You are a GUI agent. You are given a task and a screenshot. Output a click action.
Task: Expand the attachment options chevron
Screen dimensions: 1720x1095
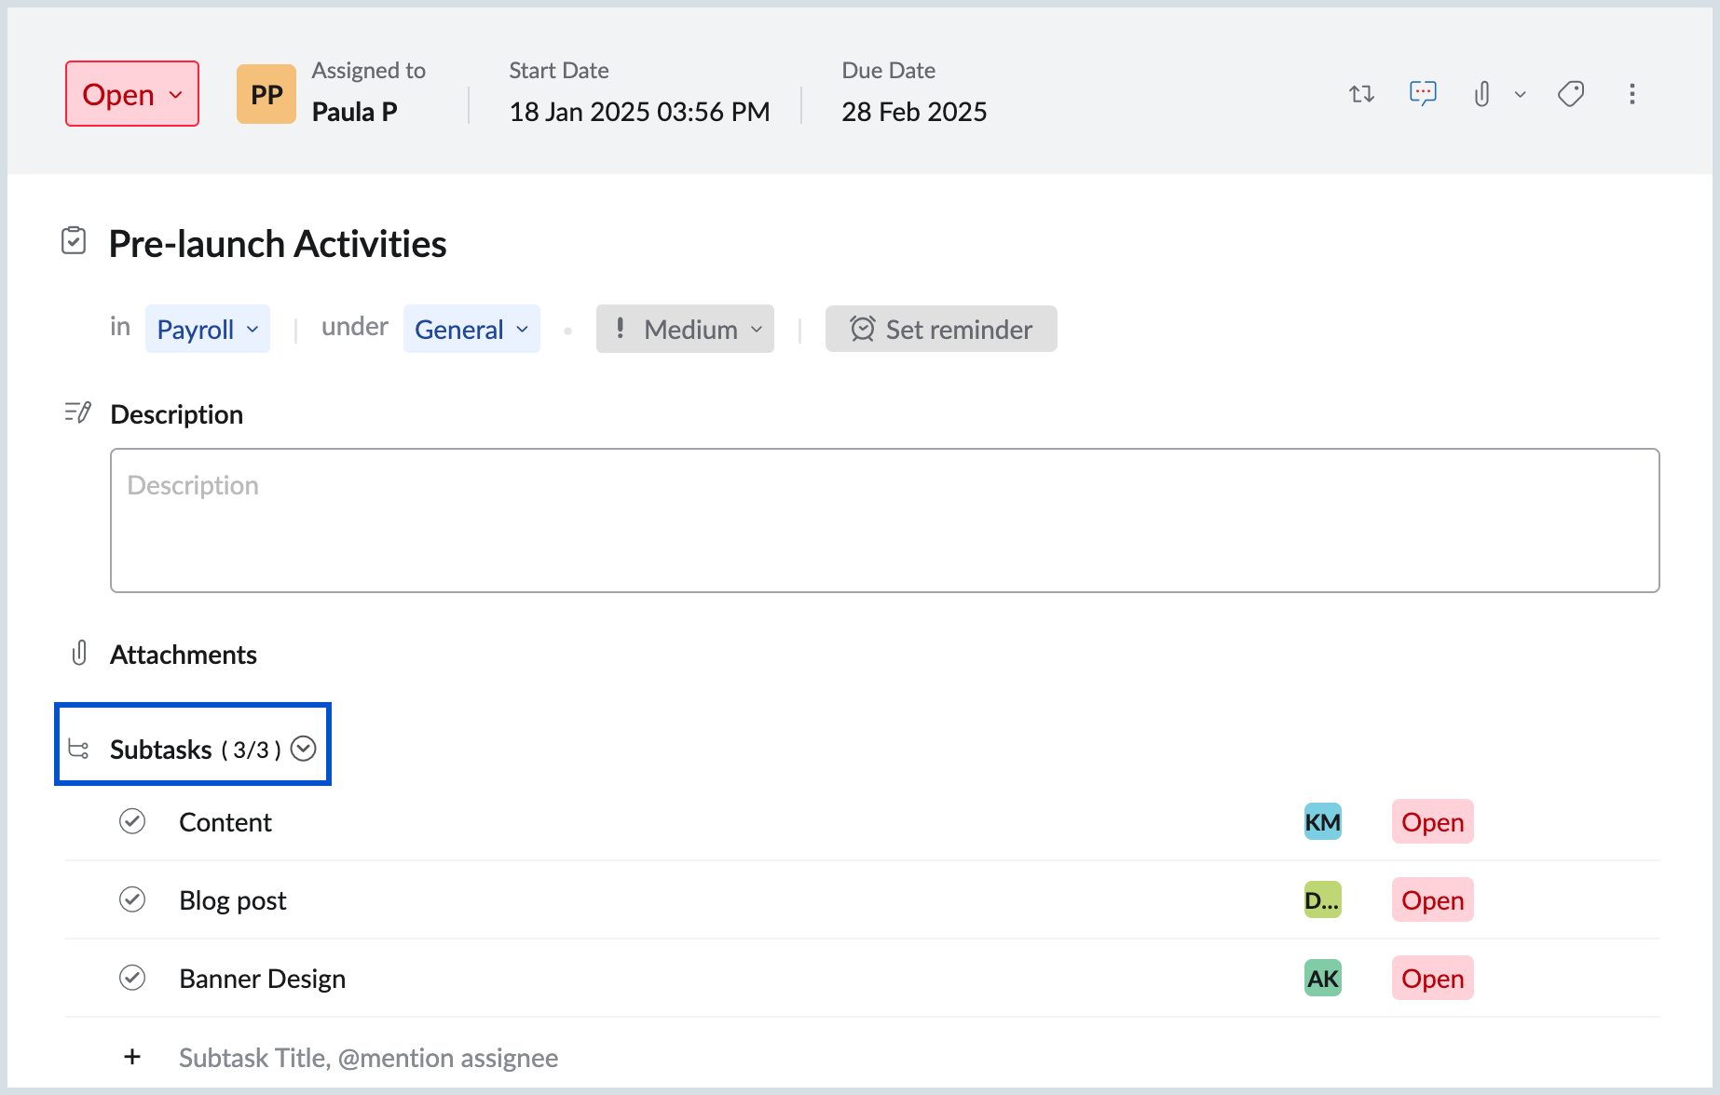tap(1521, 94)
